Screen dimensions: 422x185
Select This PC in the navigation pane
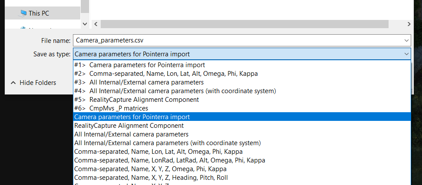43,13
